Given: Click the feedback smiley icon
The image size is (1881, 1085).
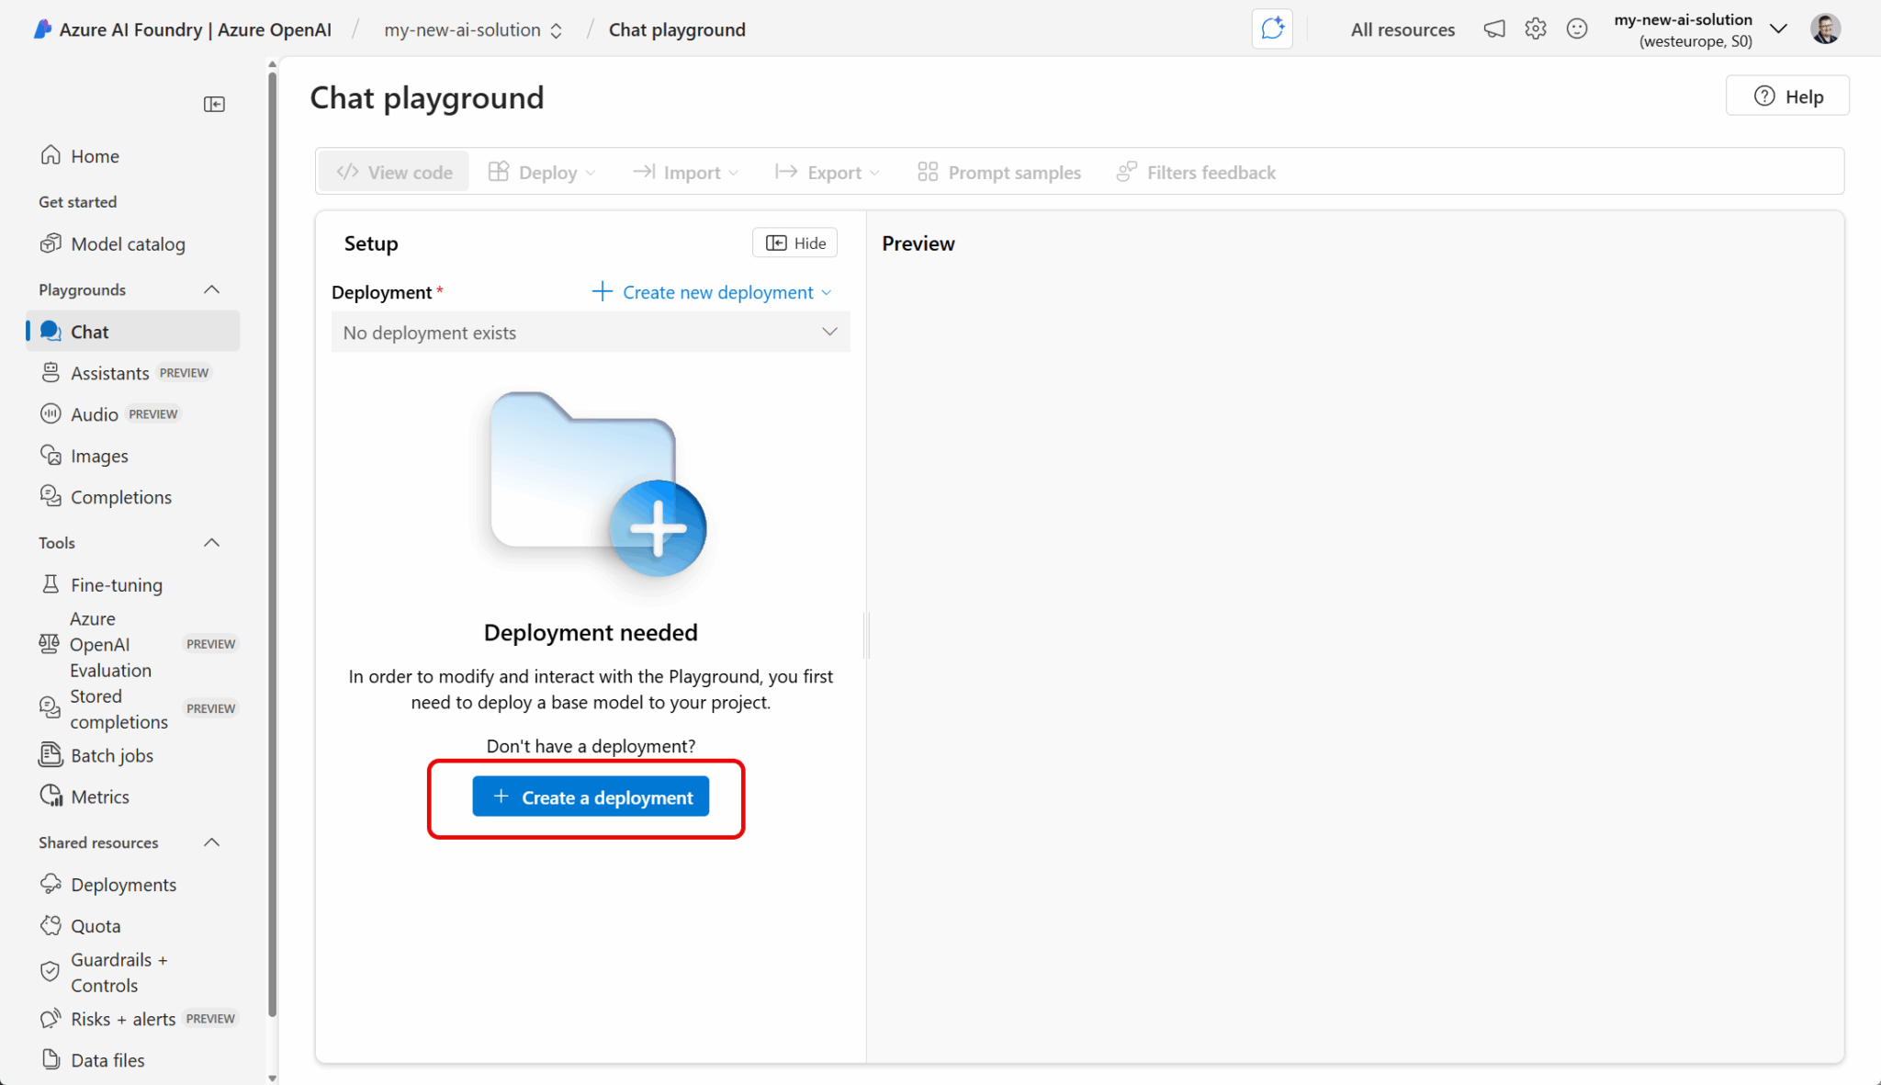Looking at the screenshot, I should tap(1577, 28).
